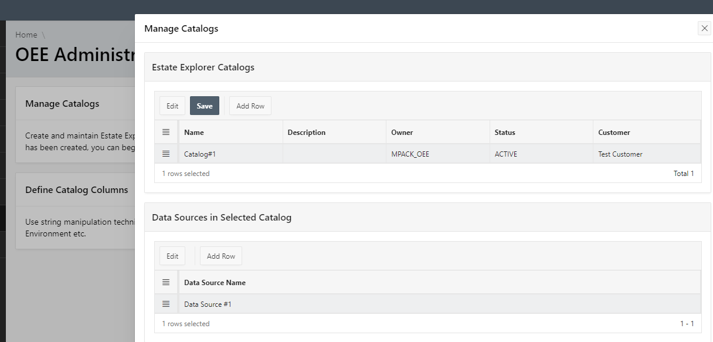The width and height of the screenshot is (713, 342).
Task: Close the Manage Catalogs dialog
Action: point(704,28)
